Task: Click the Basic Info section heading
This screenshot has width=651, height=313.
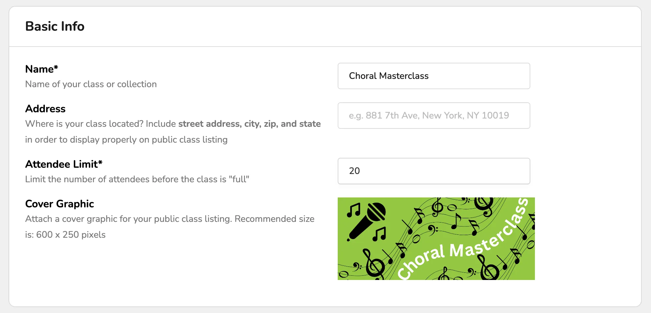Action: pyautogui.click(x=55, y=26)
